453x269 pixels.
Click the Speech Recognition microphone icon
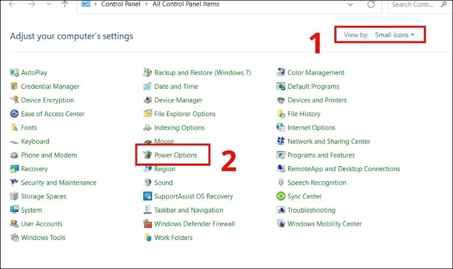tap(280, 182)
